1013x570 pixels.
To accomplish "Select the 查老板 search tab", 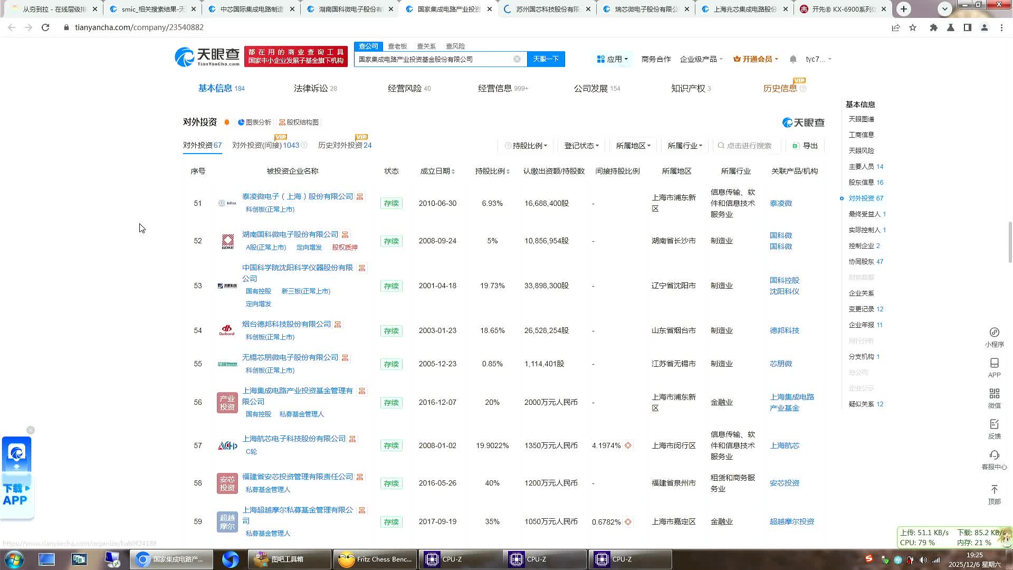I will coord(397,46).
